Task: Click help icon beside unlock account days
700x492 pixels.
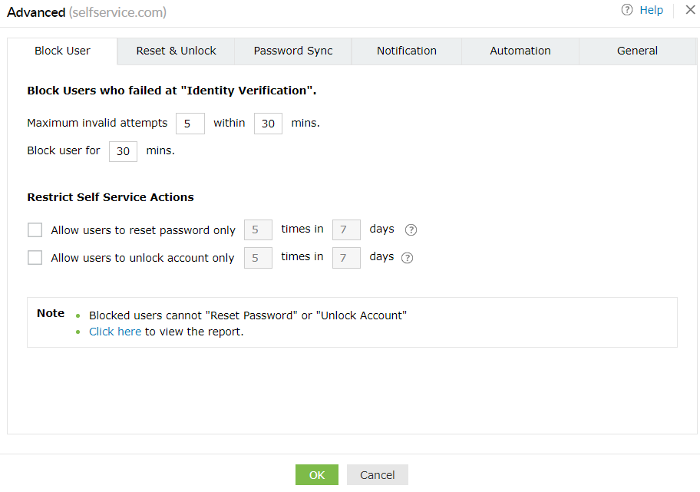Action: click(x=408, y=258)
